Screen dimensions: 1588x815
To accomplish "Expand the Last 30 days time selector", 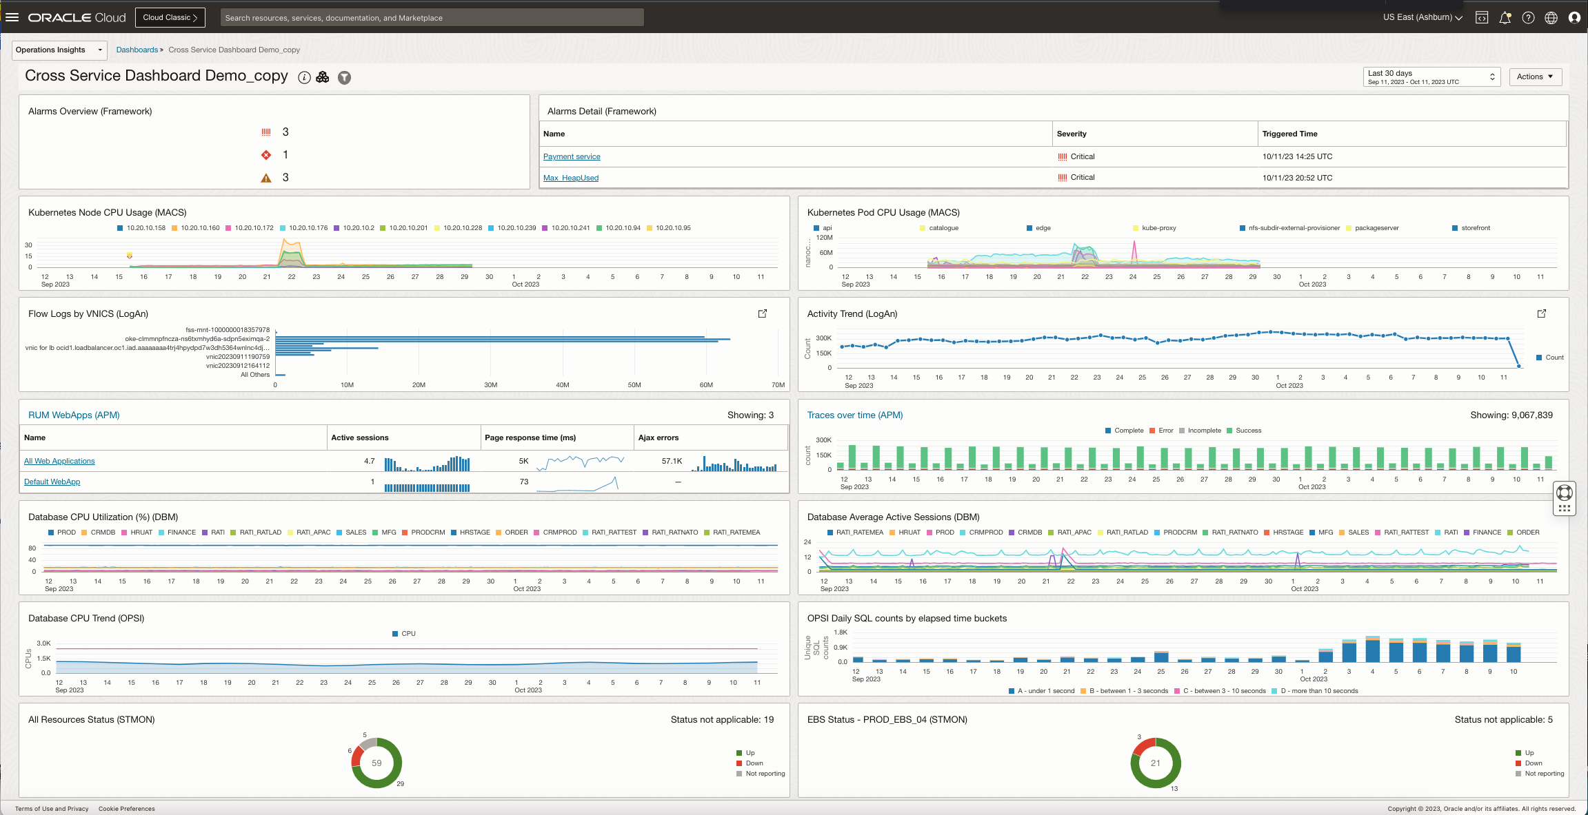I will pos(1431,76).
